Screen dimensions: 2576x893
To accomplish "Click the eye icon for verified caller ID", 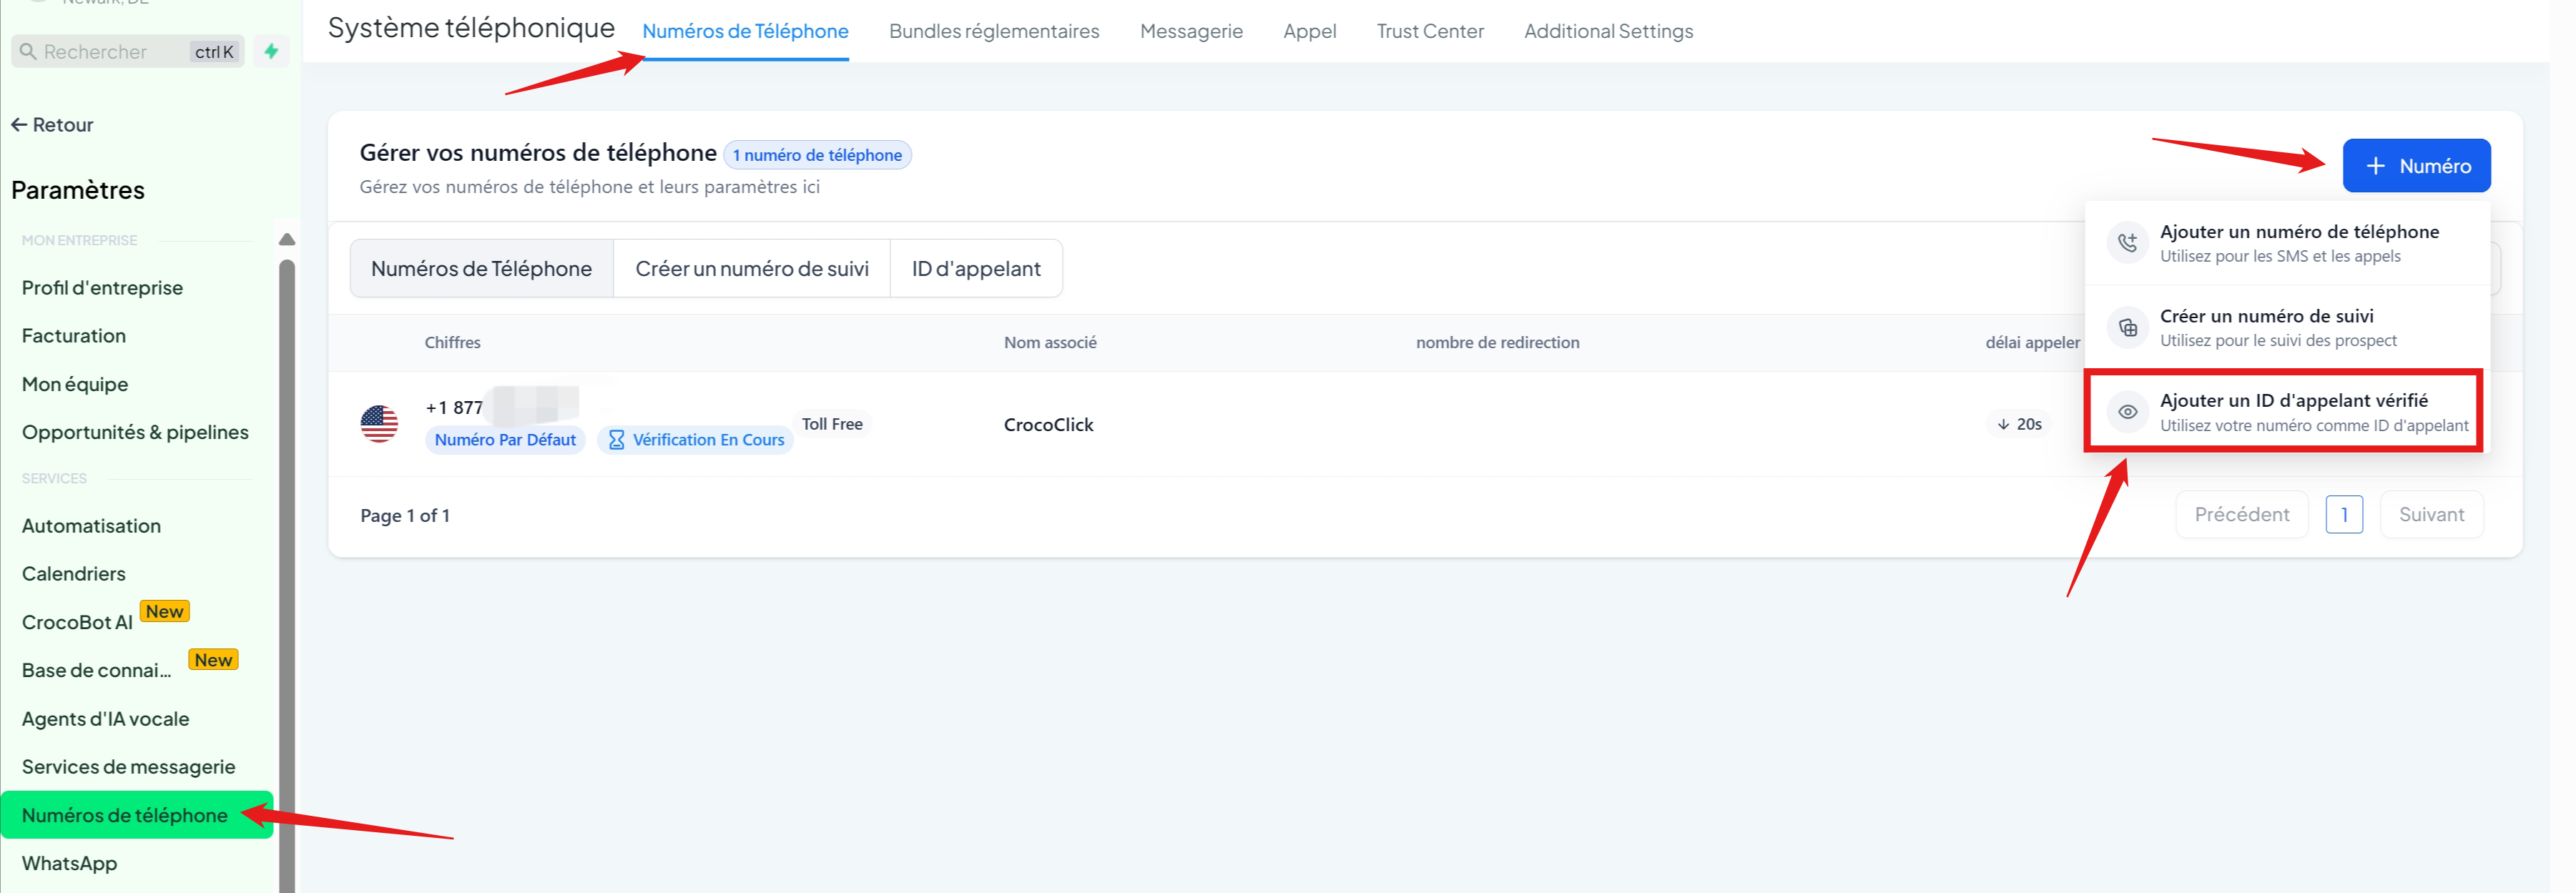I will 2127,412.
